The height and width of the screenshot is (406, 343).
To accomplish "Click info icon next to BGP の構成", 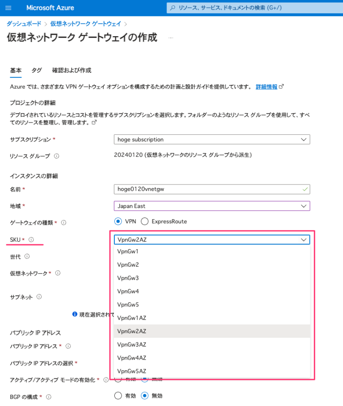I will (x=48, y=397).
